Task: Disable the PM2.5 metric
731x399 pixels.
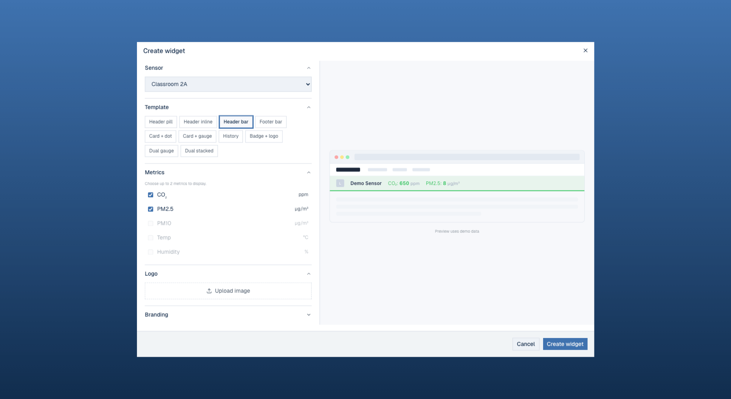Action: [x=150, y=209]
